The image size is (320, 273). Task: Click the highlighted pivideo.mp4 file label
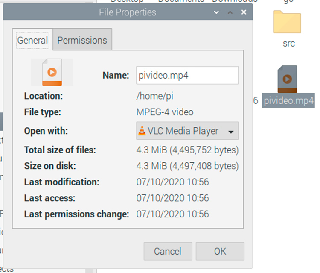pyautogui.click(x=288, y=101)
